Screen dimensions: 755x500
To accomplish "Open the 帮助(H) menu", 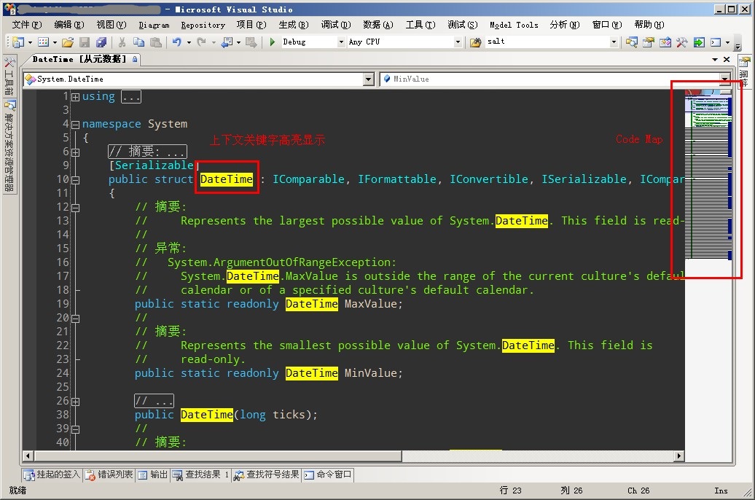I will (x=649, y=25).
